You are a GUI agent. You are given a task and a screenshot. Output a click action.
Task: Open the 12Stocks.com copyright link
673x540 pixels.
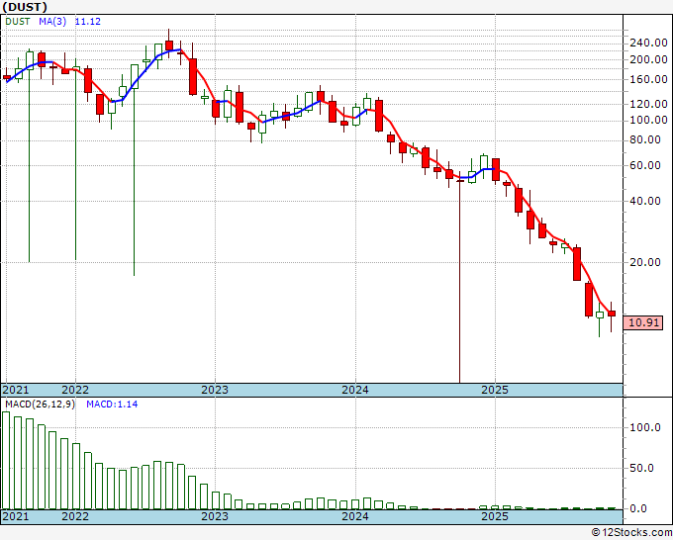tap(631, 533)
